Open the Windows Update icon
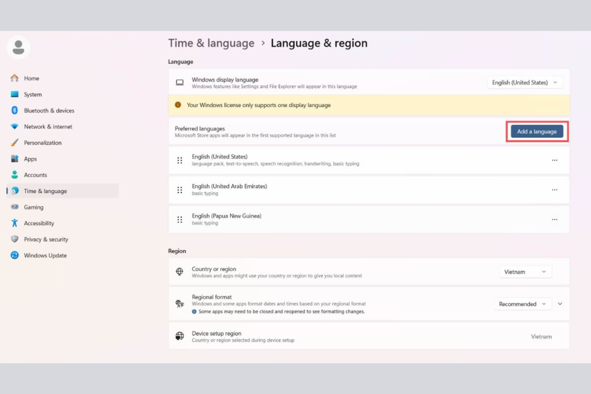Image resolution: width=591 pixels, height=394 pixels. click(14, 255)
